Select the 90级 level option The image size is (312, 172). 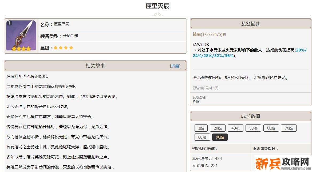220,137
